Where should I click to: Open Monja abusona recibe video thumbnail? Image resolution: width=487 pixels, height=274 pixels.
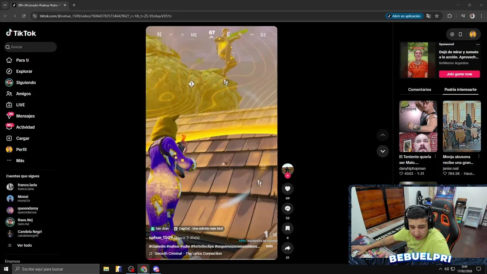click(462, 126)
